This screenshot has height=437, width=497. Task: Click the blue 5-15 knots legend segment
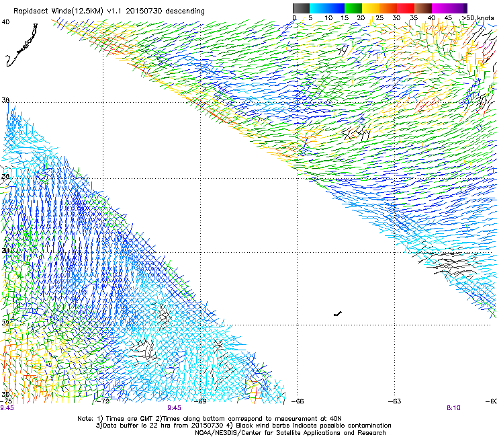tap(327, 8)
